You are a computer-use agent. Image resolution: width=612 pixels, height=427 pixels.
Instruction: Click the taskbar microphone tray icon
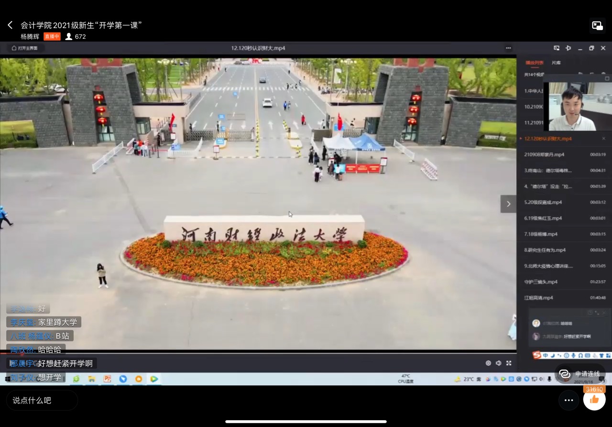(549, 379)
